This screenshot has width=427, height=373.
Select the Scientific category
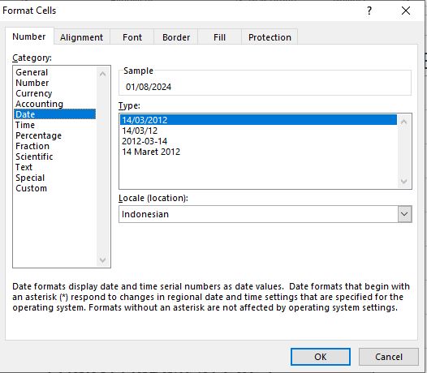pyautogui.click(x=54, y=156)
